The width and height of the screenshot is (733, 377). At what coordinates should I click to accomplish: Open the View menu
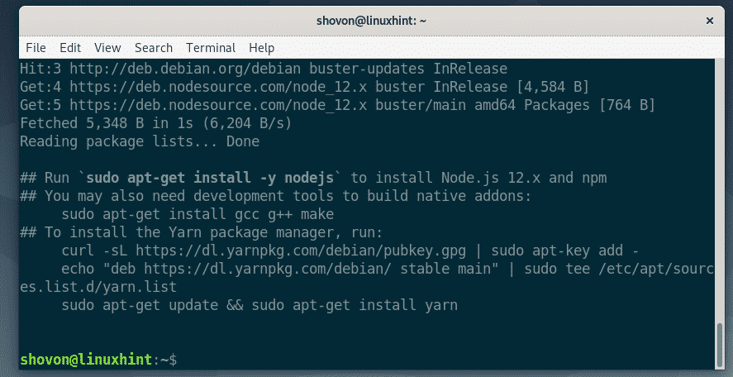pos(107,48)
